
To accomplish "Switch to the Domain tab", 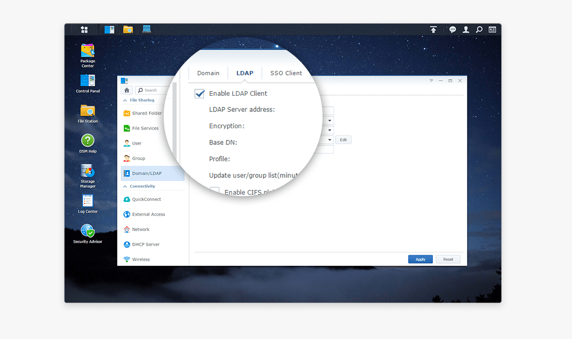I will point(208,73).
